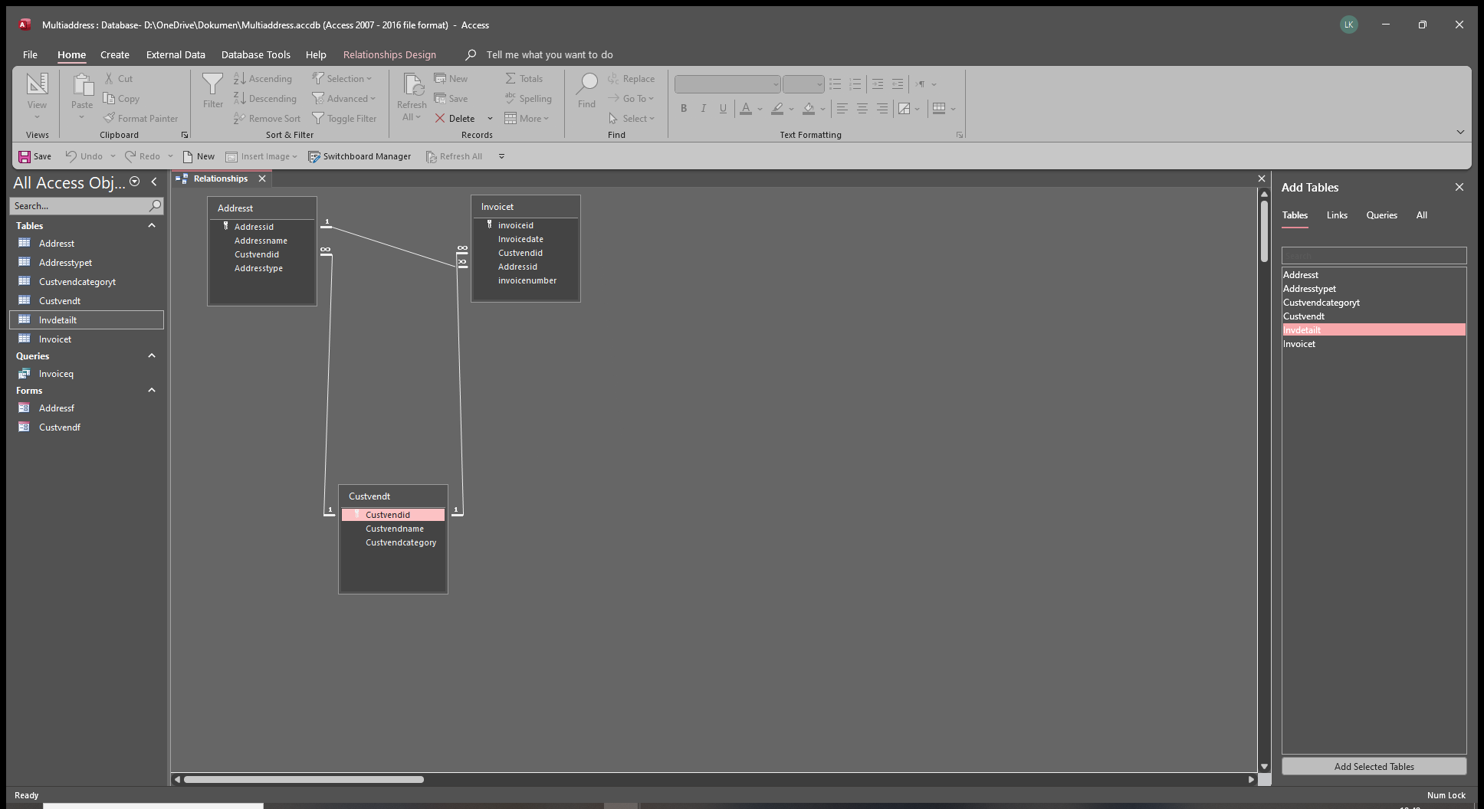Toggle Underline text formatting
Image resolution: width=1484 pixels, height=809 pixels.
pyautogui.click(x=723, y=109)
